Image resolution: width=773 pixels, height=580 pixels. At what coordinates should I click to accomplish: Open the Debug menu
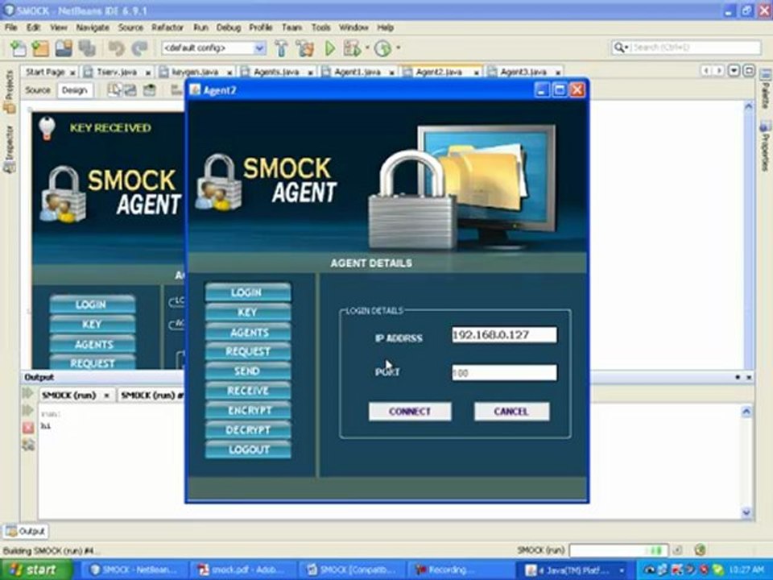pyautogui.click(x=228, y=27)
